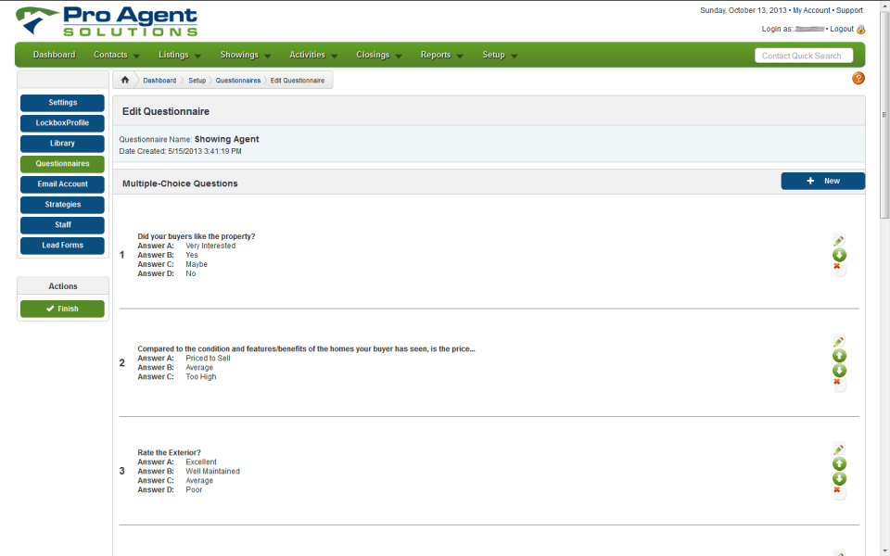Delete question 2 about price comparison
This screenshot has width=890, height=556.
(838, 382)
